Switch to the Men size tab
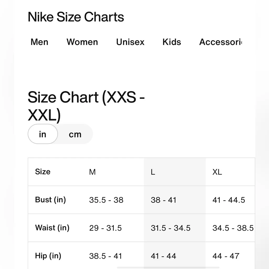 coord(39,42)
